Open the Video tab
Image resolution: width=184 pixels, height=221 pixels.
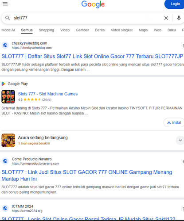65,30
